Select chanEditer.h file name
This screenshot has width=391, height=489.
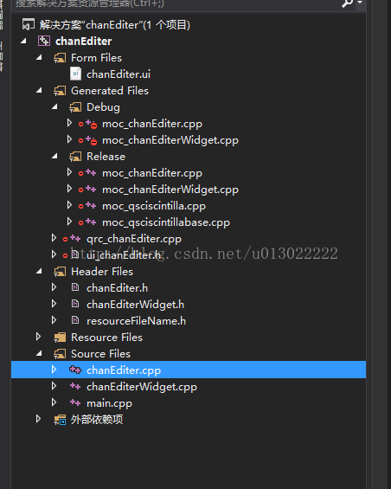tap(118, 288)
